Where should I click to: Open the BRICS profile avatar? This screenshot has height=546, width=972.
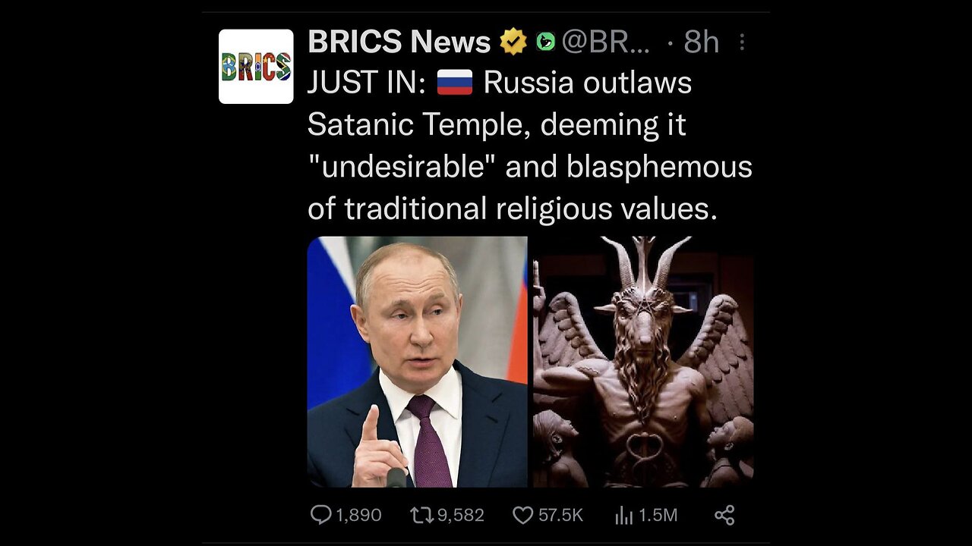coord(256,66)
